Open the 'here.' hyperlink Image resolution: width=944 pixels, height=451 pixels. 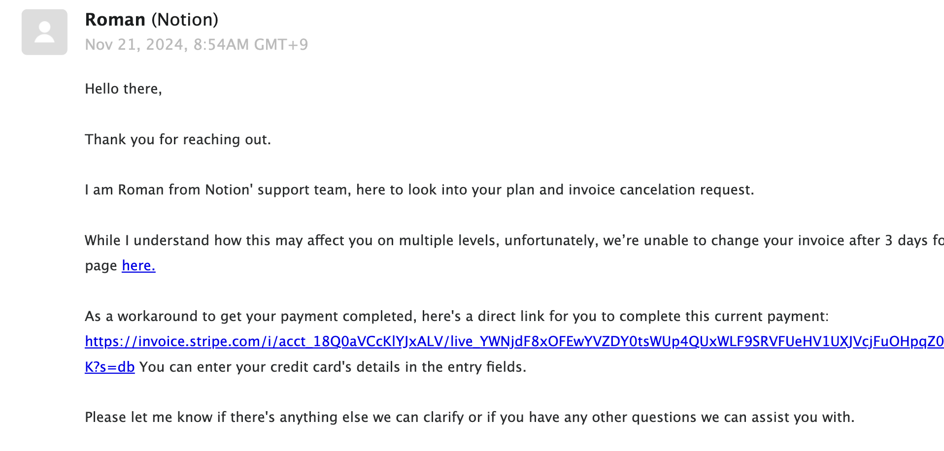click(x=138, y=265)
